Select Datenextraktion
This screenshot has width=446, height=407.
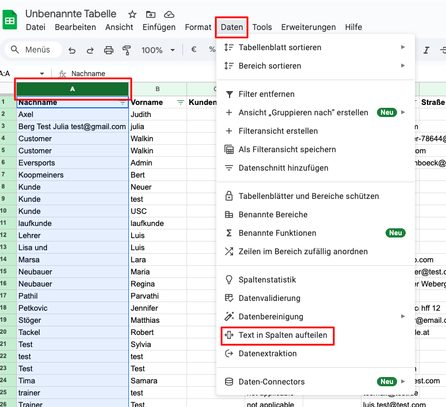click(315, 353)
